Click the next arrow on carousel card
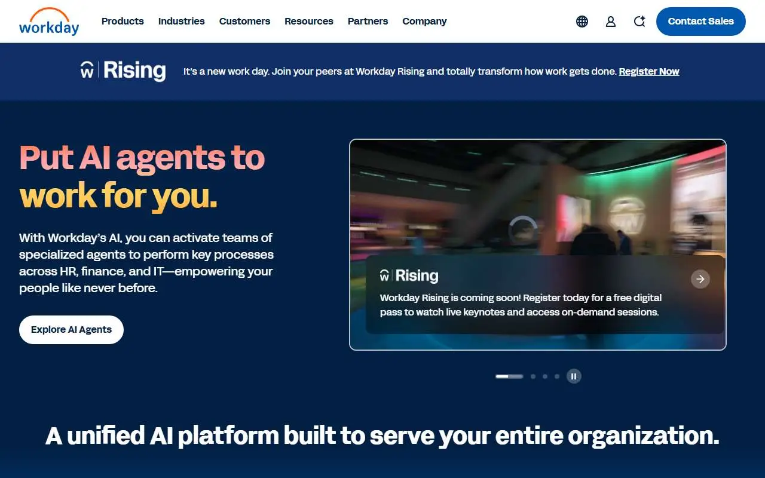Viewport: 765px width, 478px height. [x=700, y=279]
